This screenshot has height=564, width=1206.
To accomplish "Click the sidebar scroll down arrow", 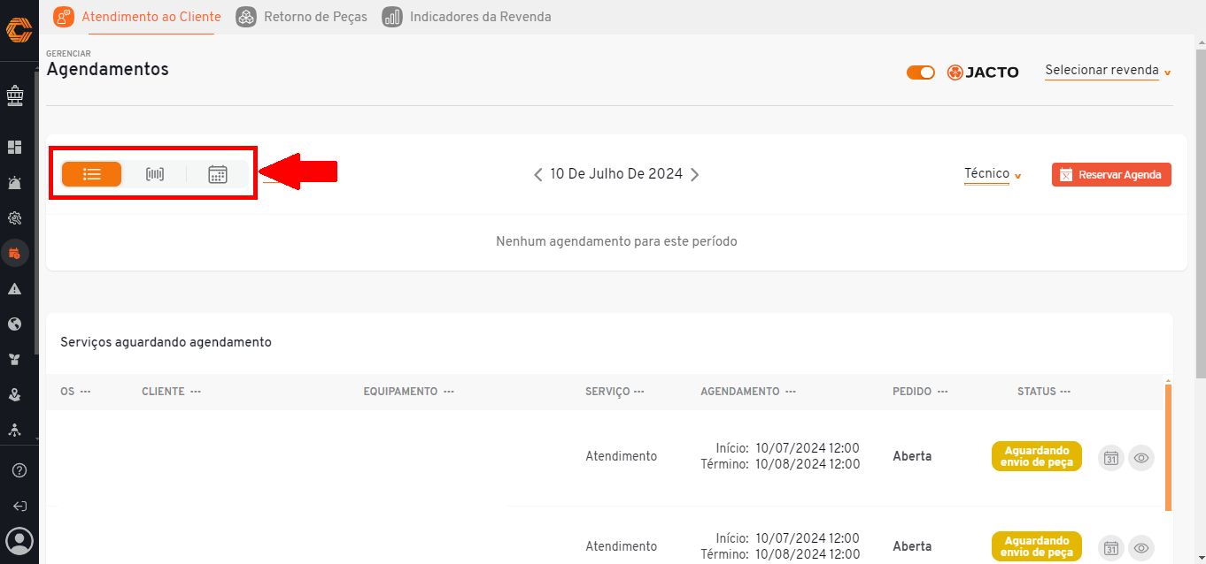I will (36, 438).
